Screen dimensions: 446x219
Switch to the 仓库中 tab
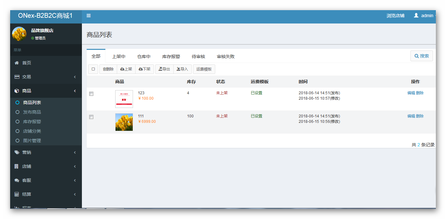pyautogui.click(x=144, y=56)
